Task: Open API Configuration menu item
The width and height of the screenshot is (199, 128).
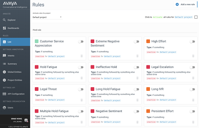Action: coord(15,94)
